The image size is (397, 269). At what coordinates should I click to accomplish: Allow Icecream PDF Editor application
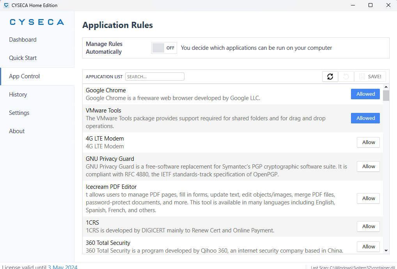369,199
